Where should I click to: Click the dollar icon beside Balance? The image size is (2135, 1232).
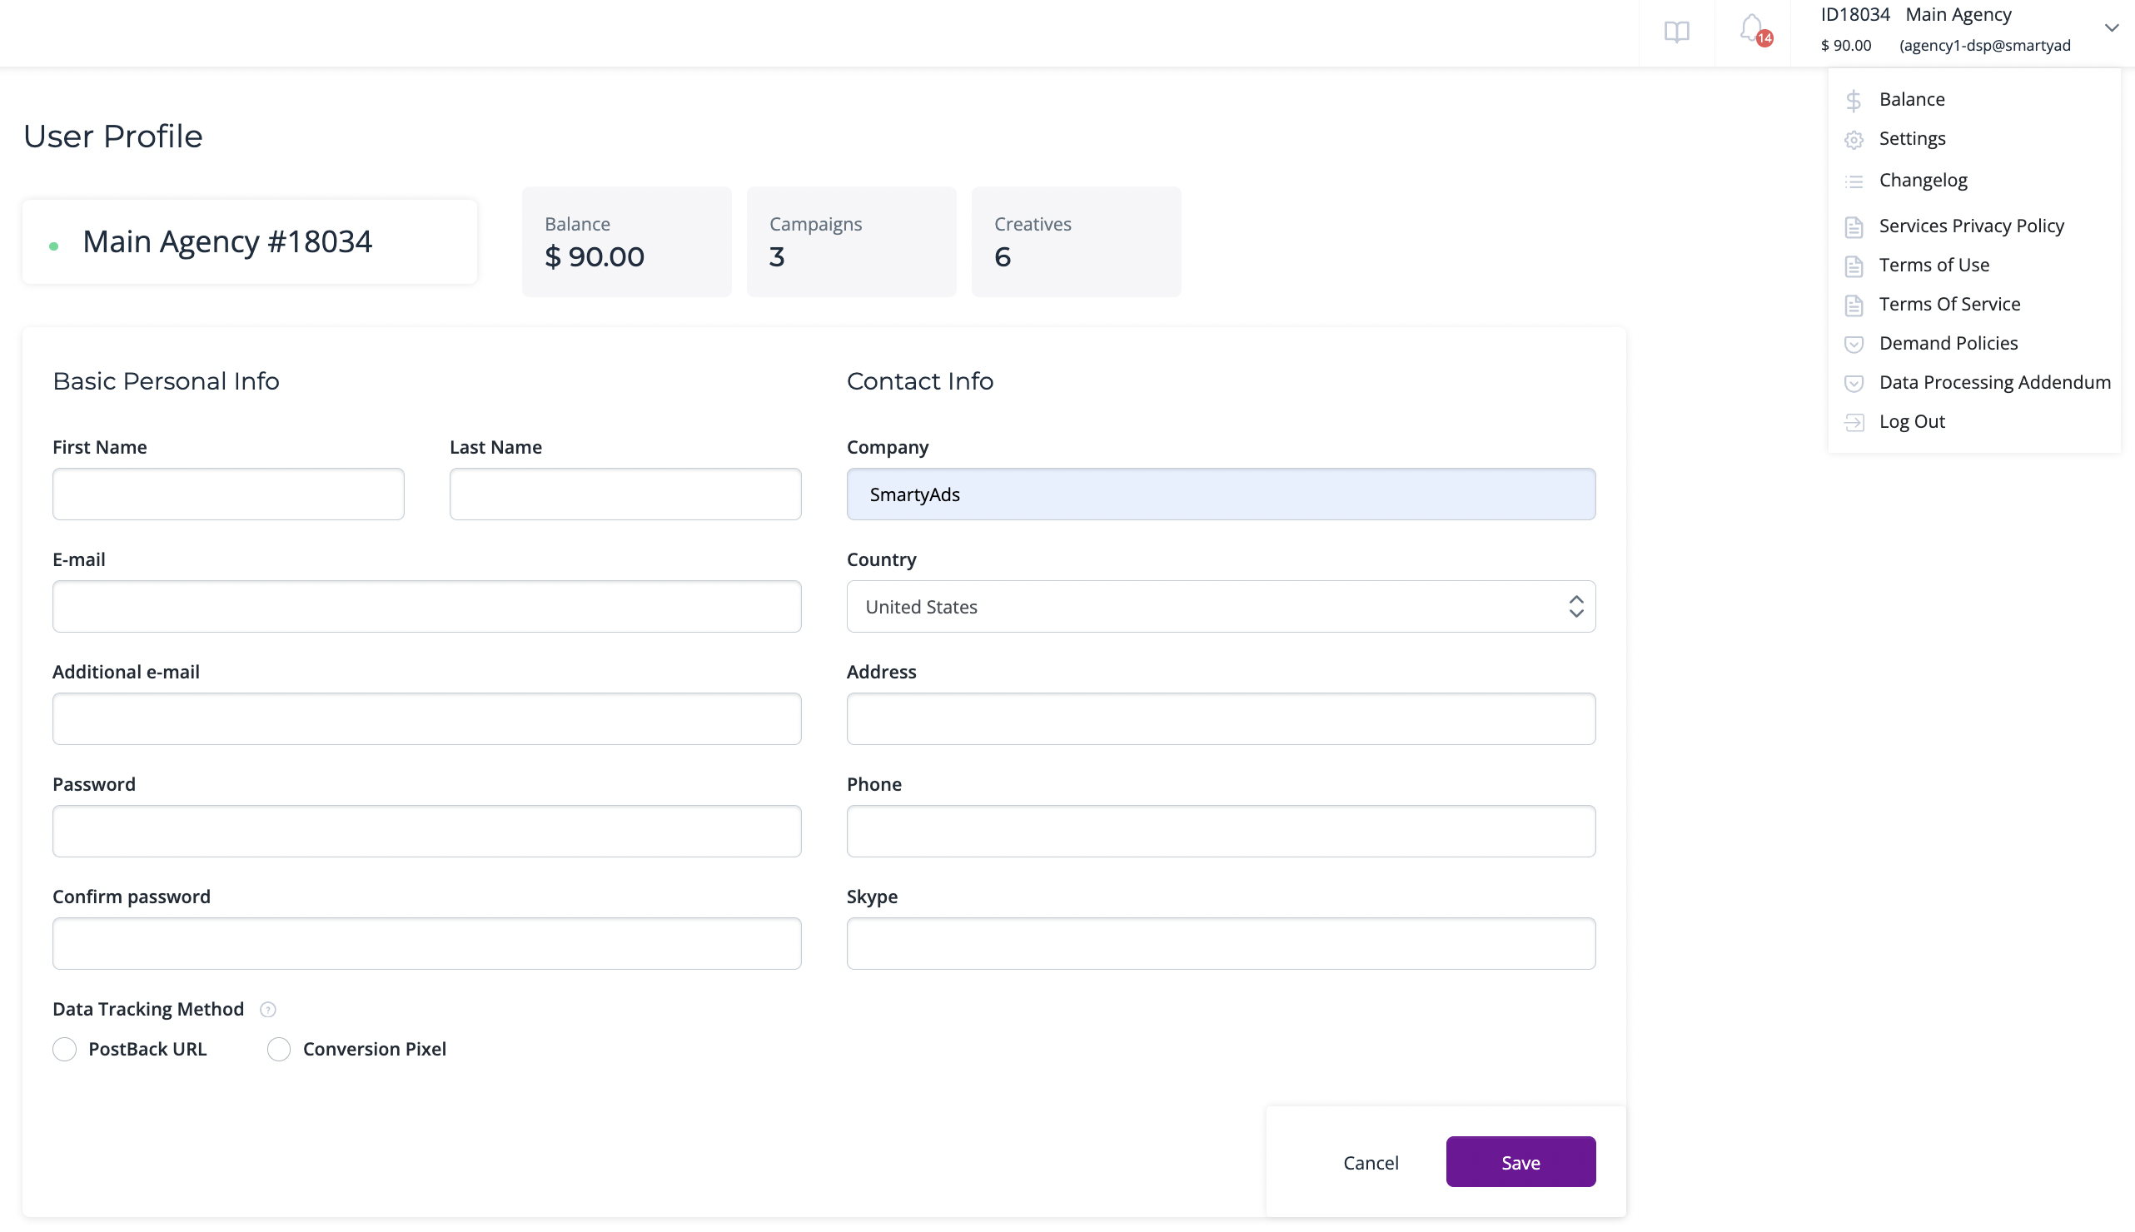[1854, 101]
